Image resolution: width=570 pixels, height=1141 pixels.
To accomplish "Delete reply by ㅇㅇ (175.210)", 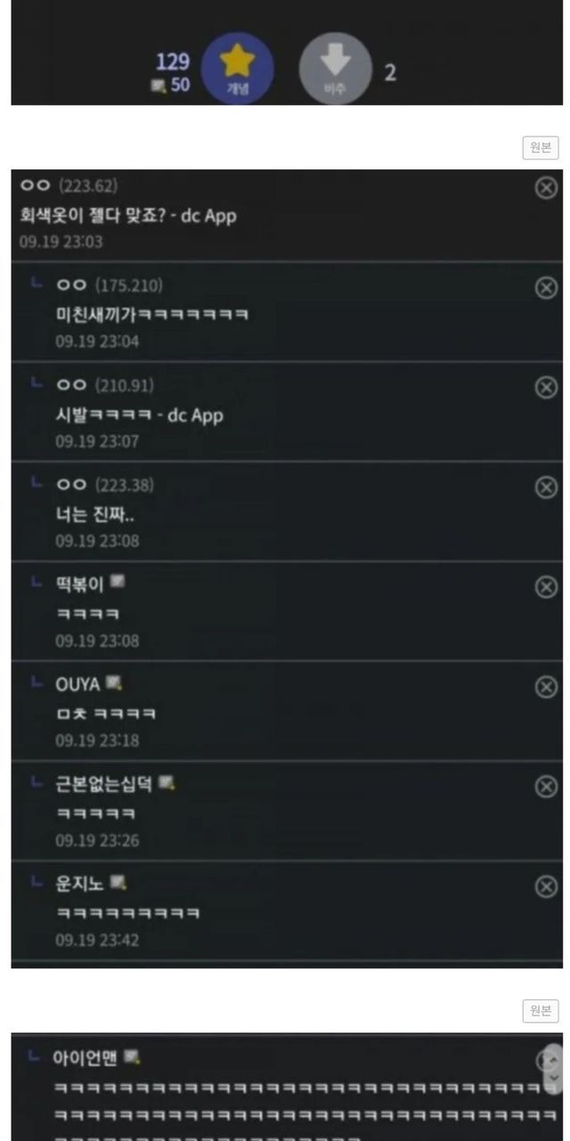I will (546, 287).
